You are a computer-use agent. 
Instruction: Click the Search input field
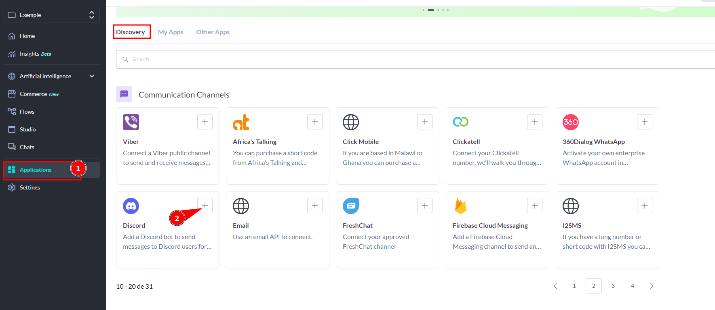click(x=416, y=59)
